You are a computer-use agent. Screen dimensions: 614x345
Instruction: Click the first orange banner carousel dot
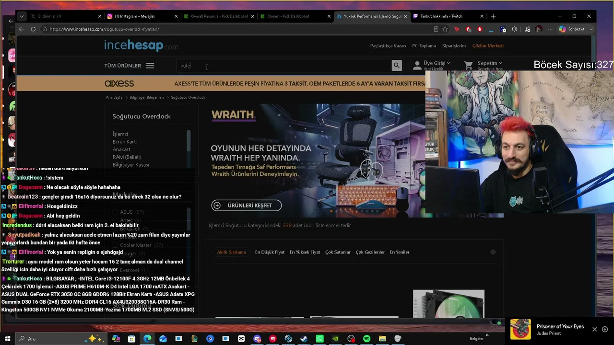click(x=331, y=211)
